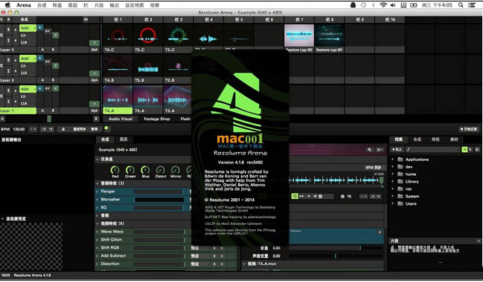Bypass Layer 1 with B button
Screen dimensions: 483x282
8,91
